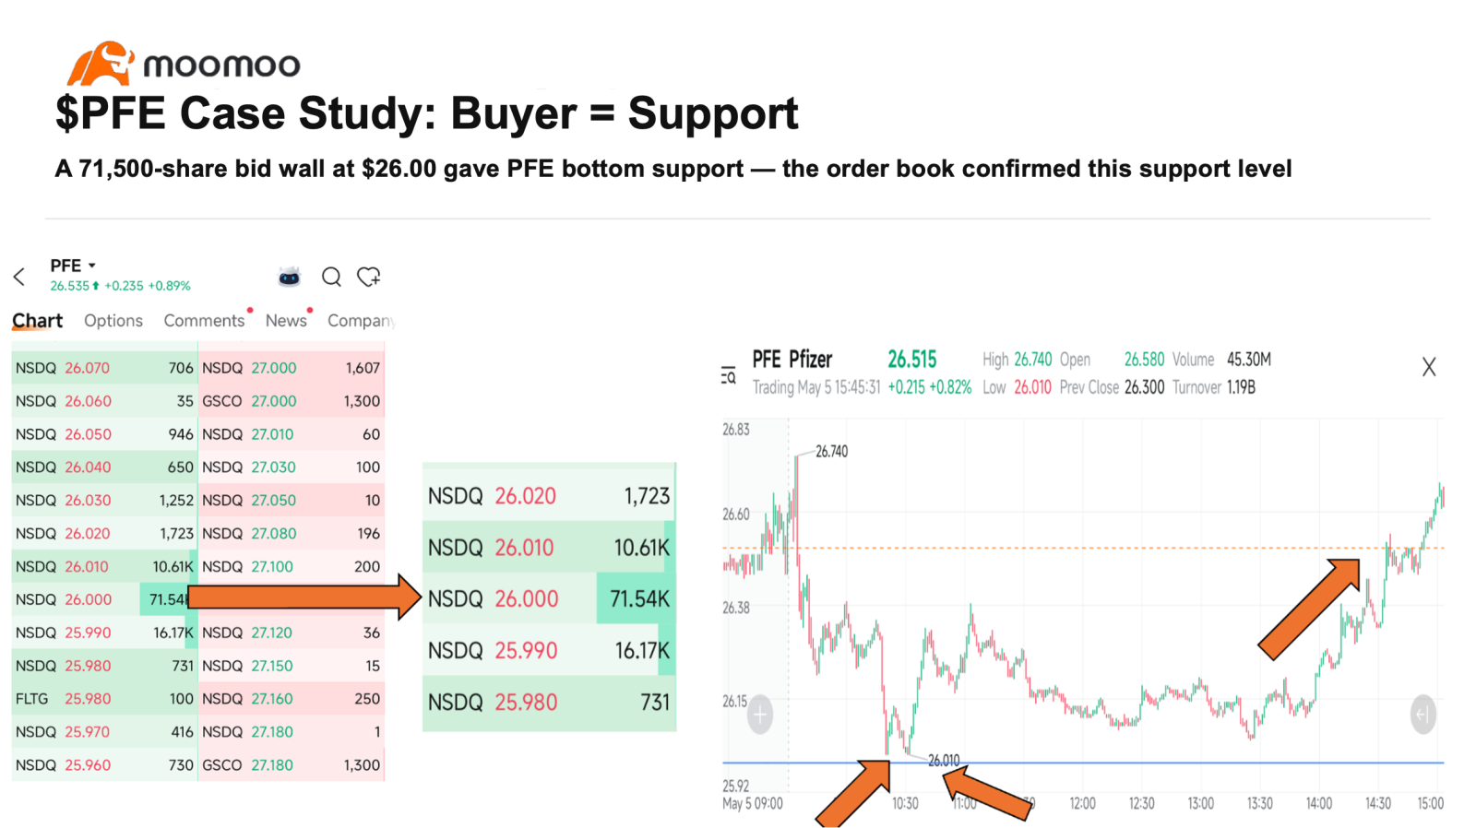
Task: Select the FLTG 25.980 bid row
Action: tap(104, 699)
